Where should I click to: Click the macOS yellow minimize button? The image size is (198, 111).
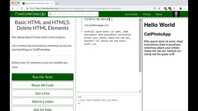[x=15, y=3]
